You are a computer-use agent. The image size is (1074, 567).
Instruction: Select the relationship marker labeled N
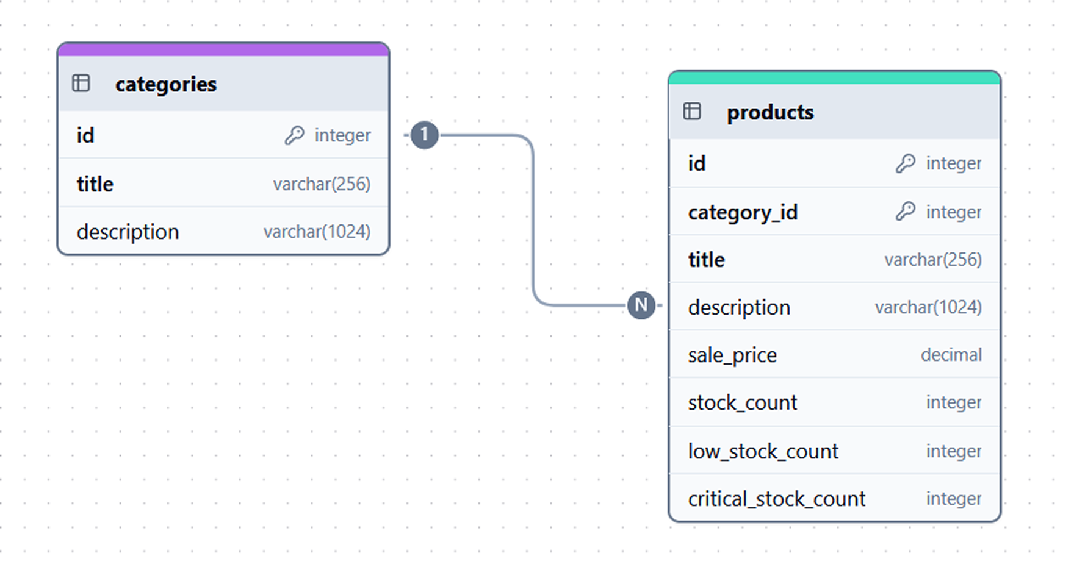pos(641,305)
